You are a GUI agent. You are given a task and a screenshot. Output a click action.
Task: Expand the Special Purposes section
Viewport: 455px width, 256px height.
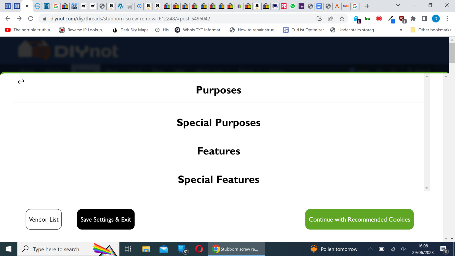218,123
